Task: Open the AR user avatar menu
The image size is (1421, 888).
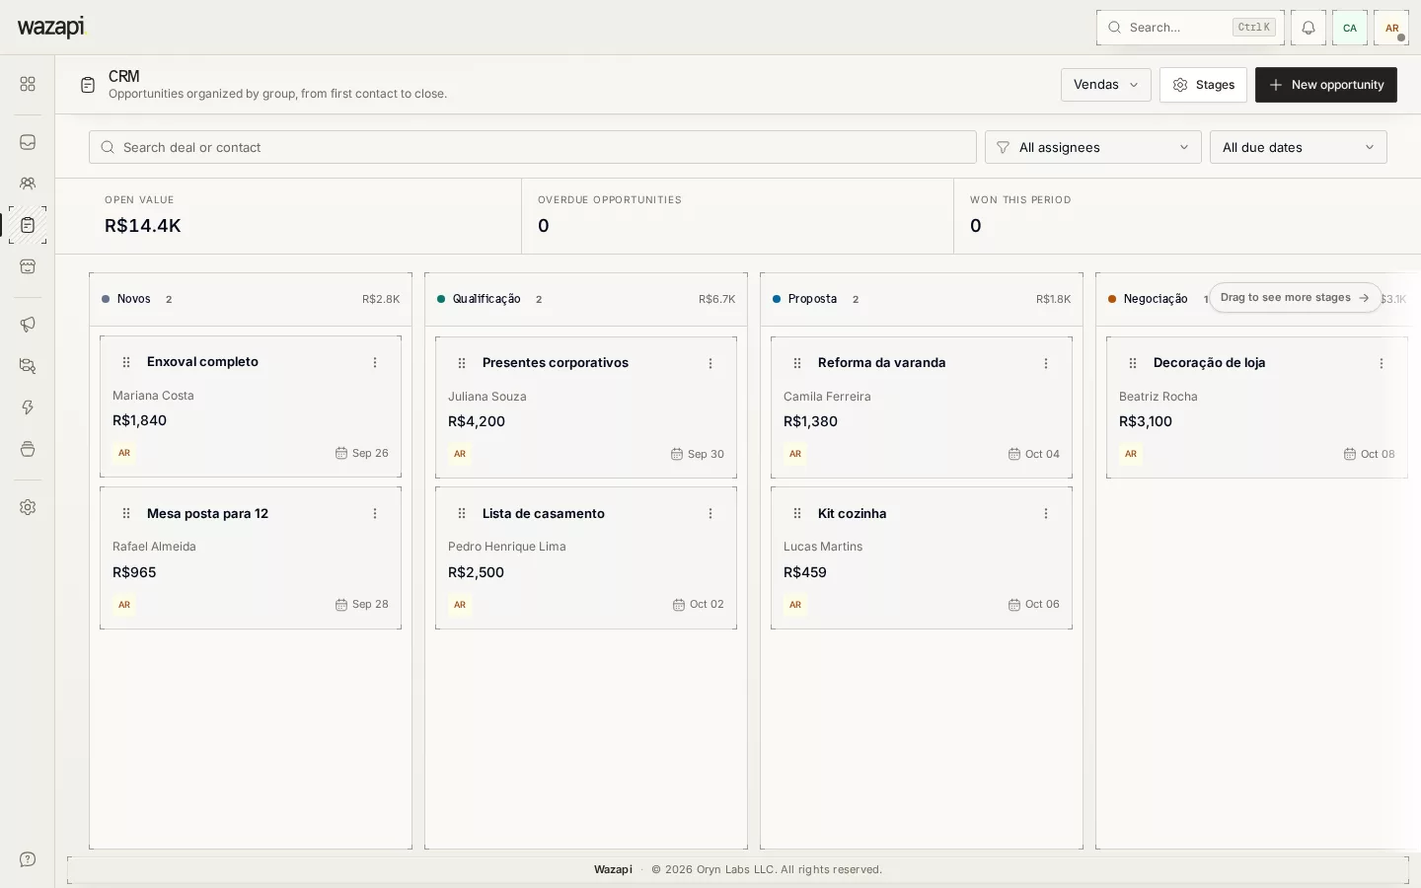Action: click(x=1391, y=28)
